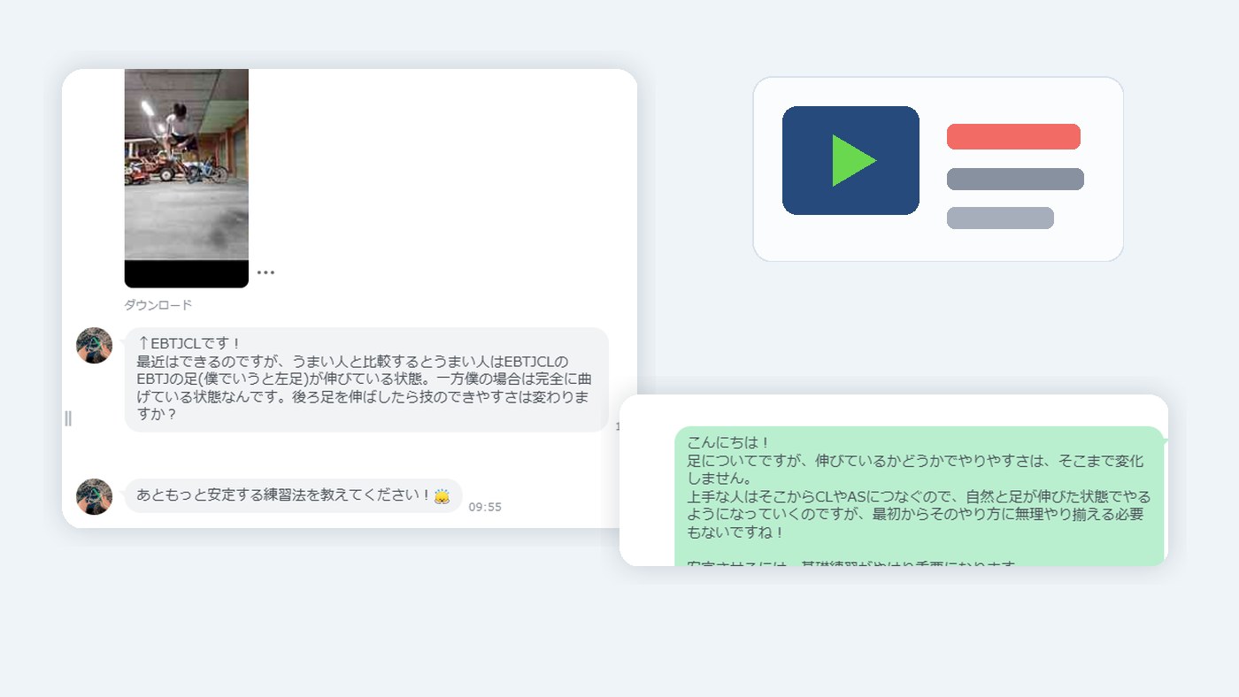Select the message starting with ↑EBTJCLです！
1239x697 pixels.
click(366, 379)
